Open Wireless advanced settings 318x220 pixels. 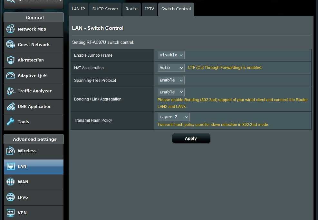click(34, 151)
